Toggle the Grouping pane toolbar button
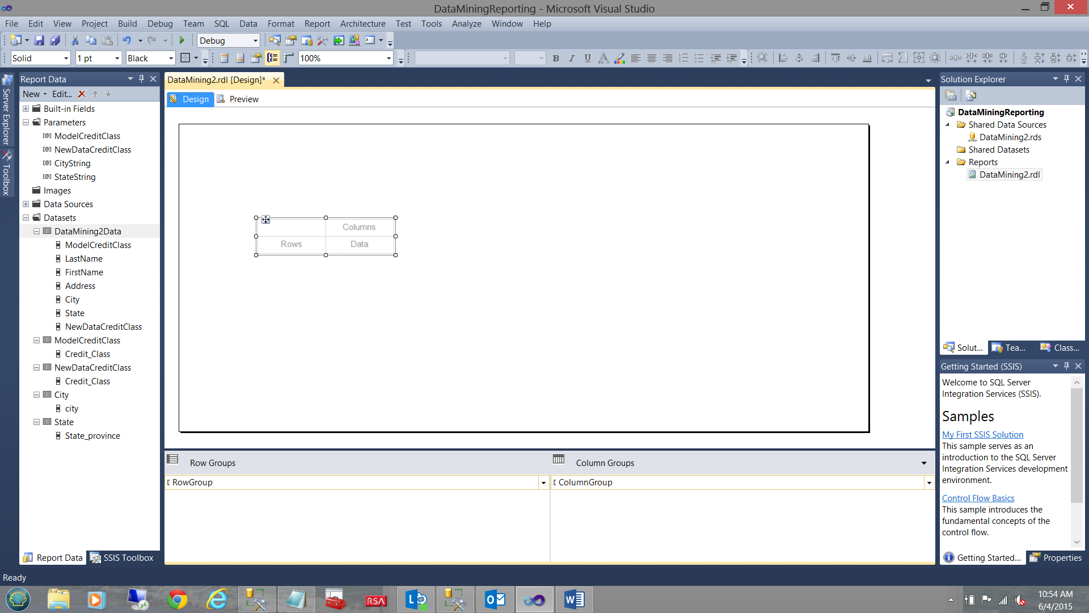Image resolution: width=1089 pixels, height=613 pixels. pyautogui.click(x=272, y=58)
